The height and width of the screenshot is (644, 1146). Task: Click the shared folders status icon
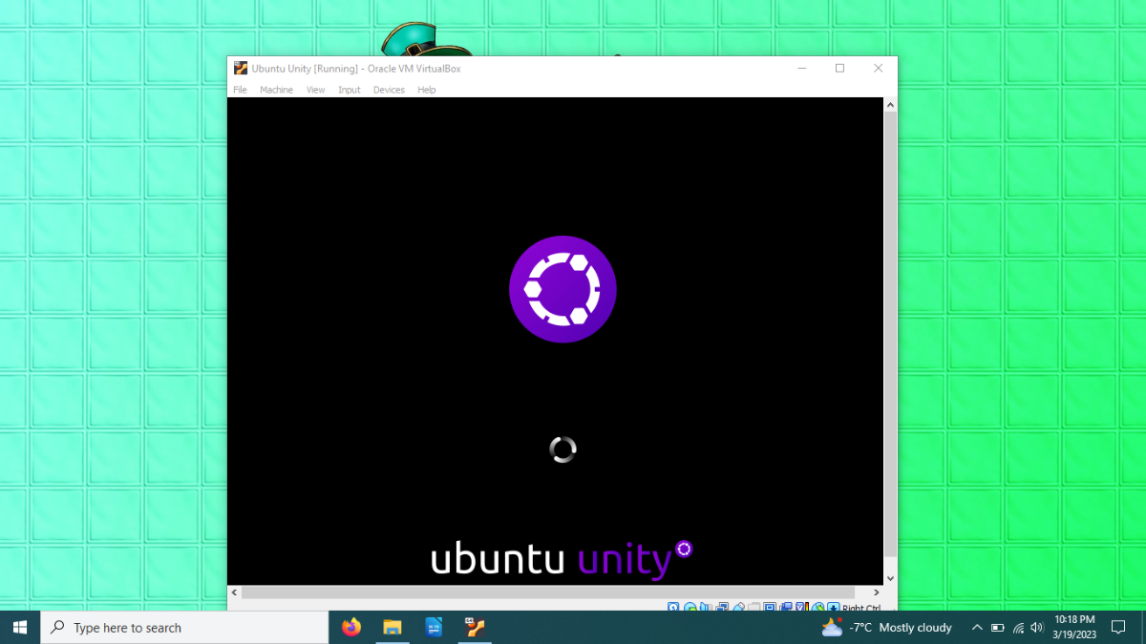(753, 607)
